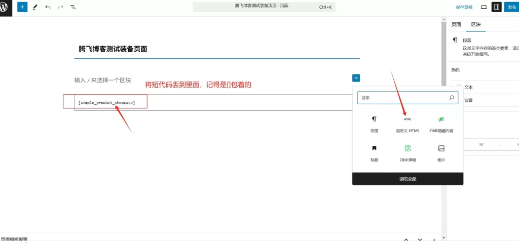Toggle the settings sidebar panel icon

pyautogui.click(x=497, y=7)
